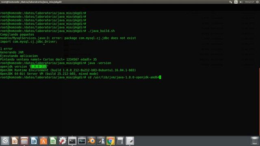Screen dimensions: 260x146
Task: Show the calendar from clock 19:52:57
Action: coord(249,2)
